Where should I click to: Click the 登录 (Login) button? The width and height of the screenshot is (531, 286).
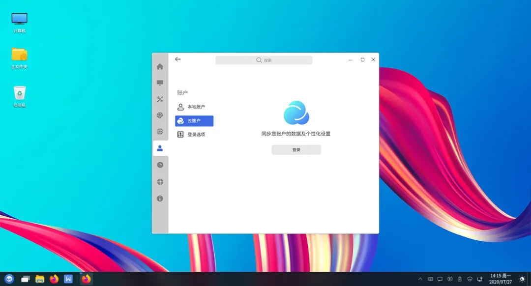[296, 150]
